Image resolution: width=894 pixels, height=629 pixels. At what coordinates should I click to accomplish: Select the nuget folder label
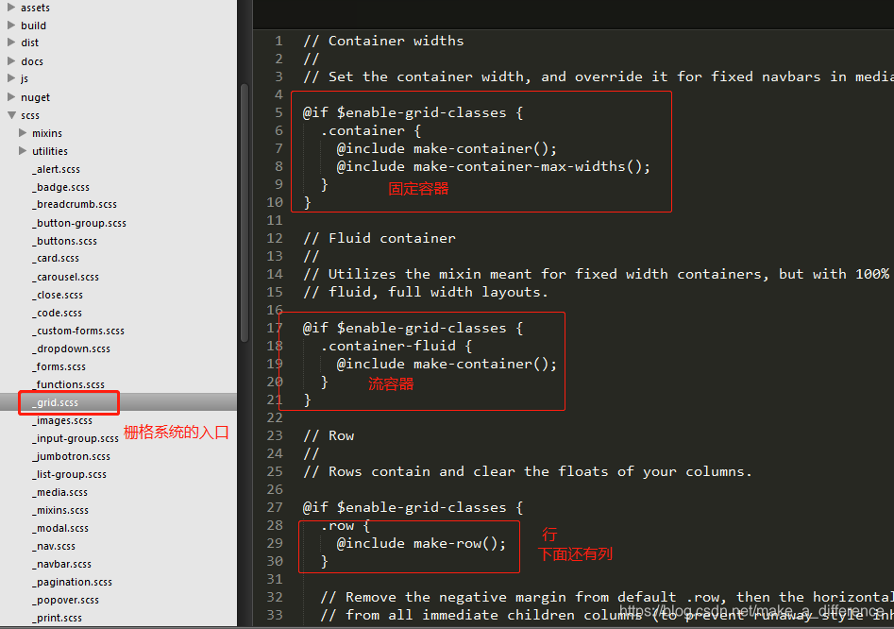[35, 97]
